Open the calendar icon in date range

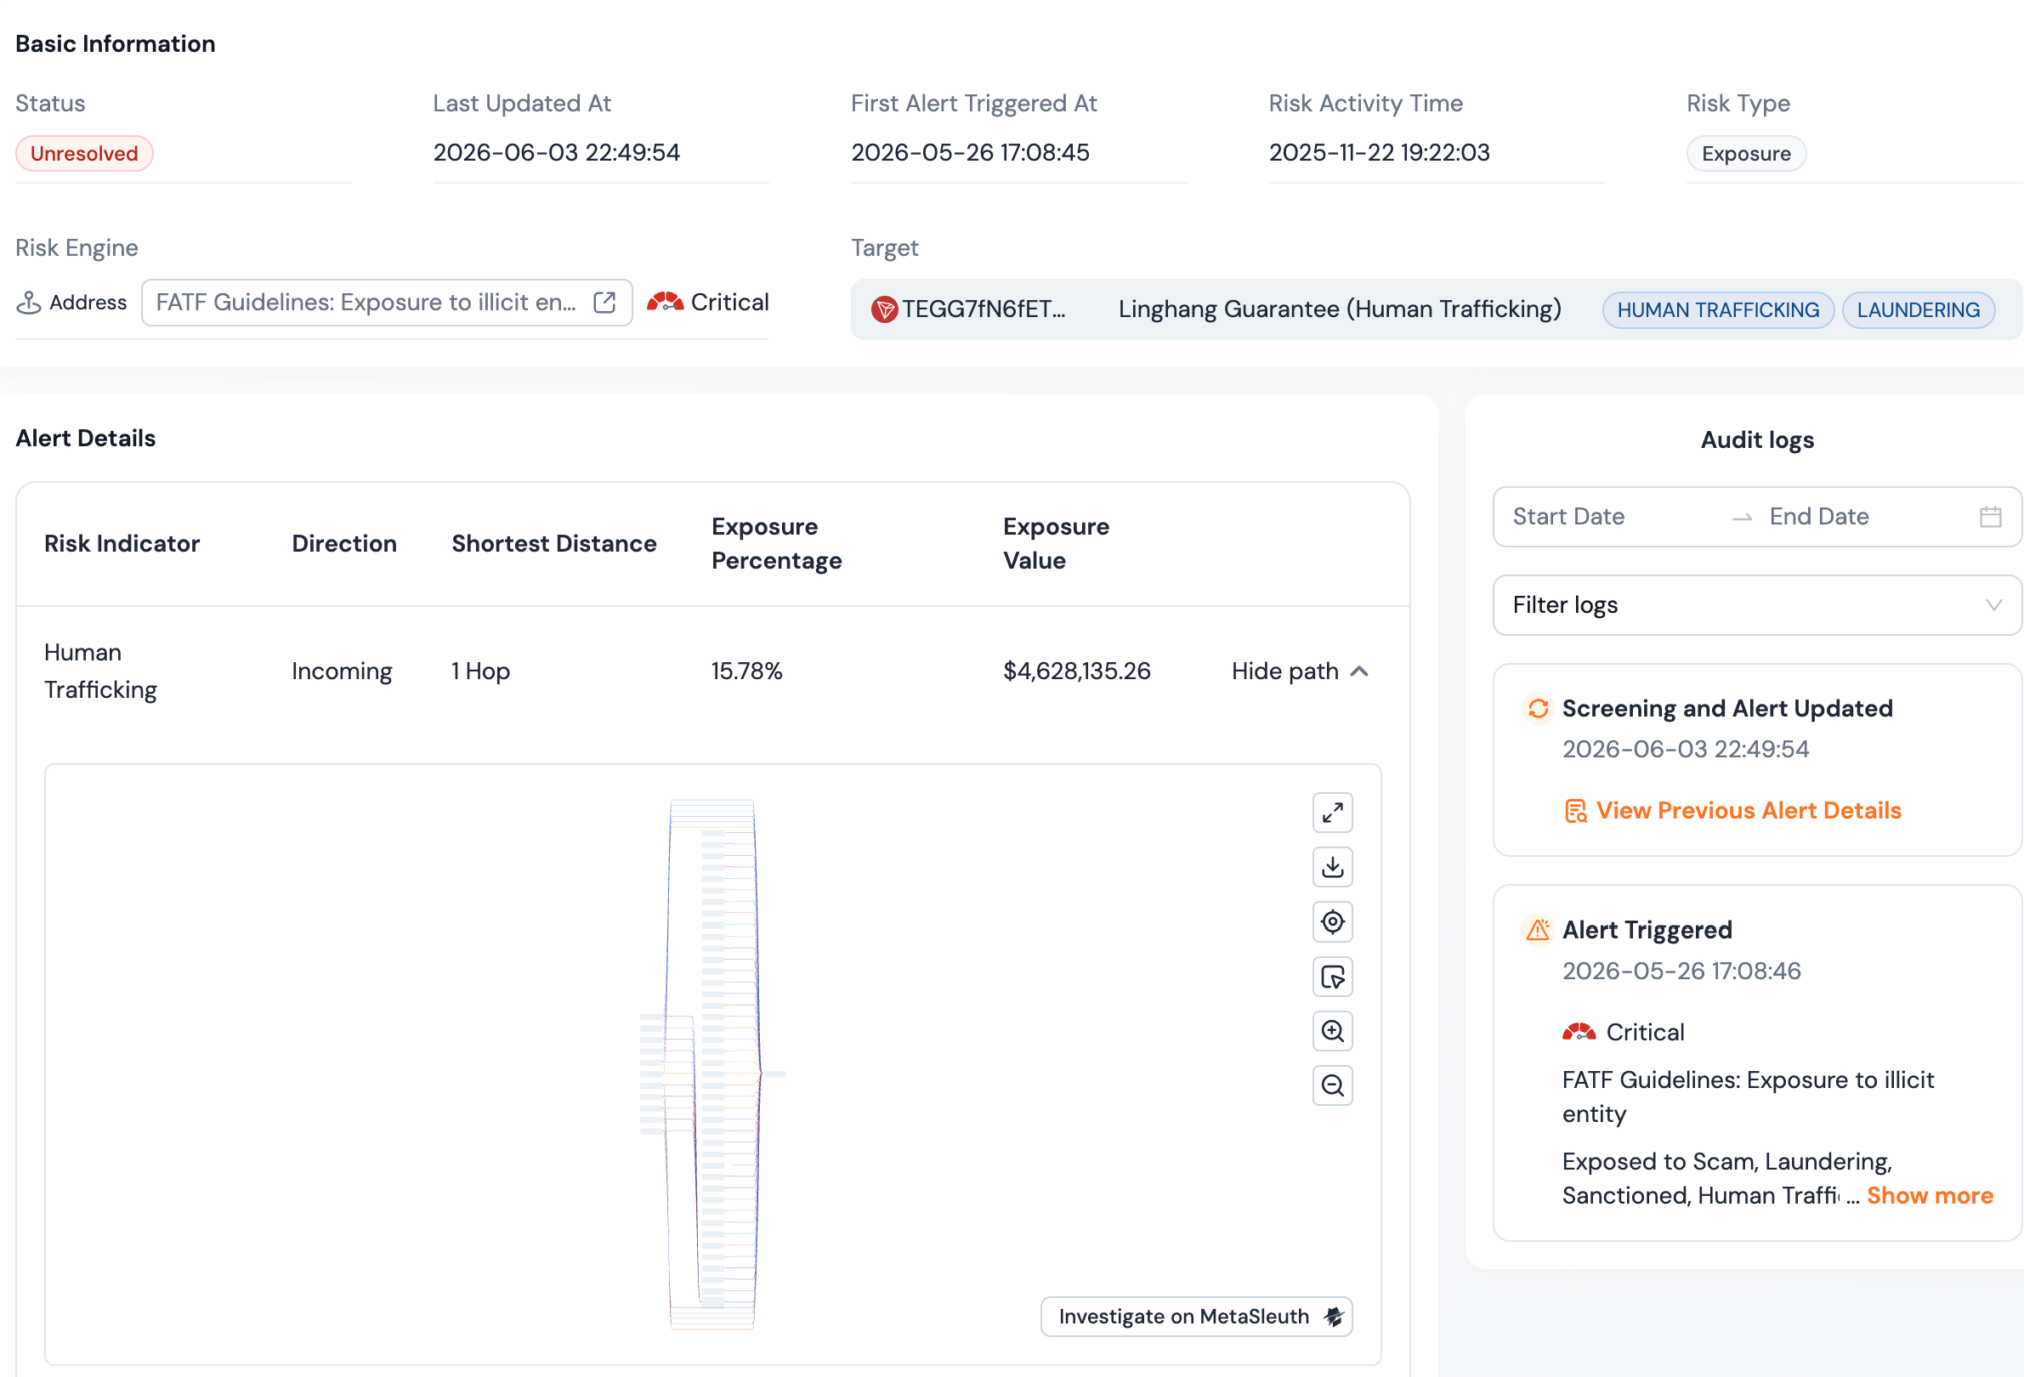point(1990,517)
